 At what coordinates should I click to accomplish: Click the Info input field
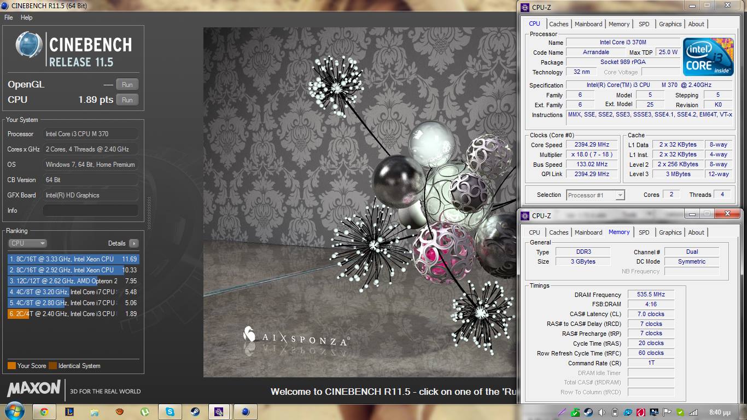point(91,211)
